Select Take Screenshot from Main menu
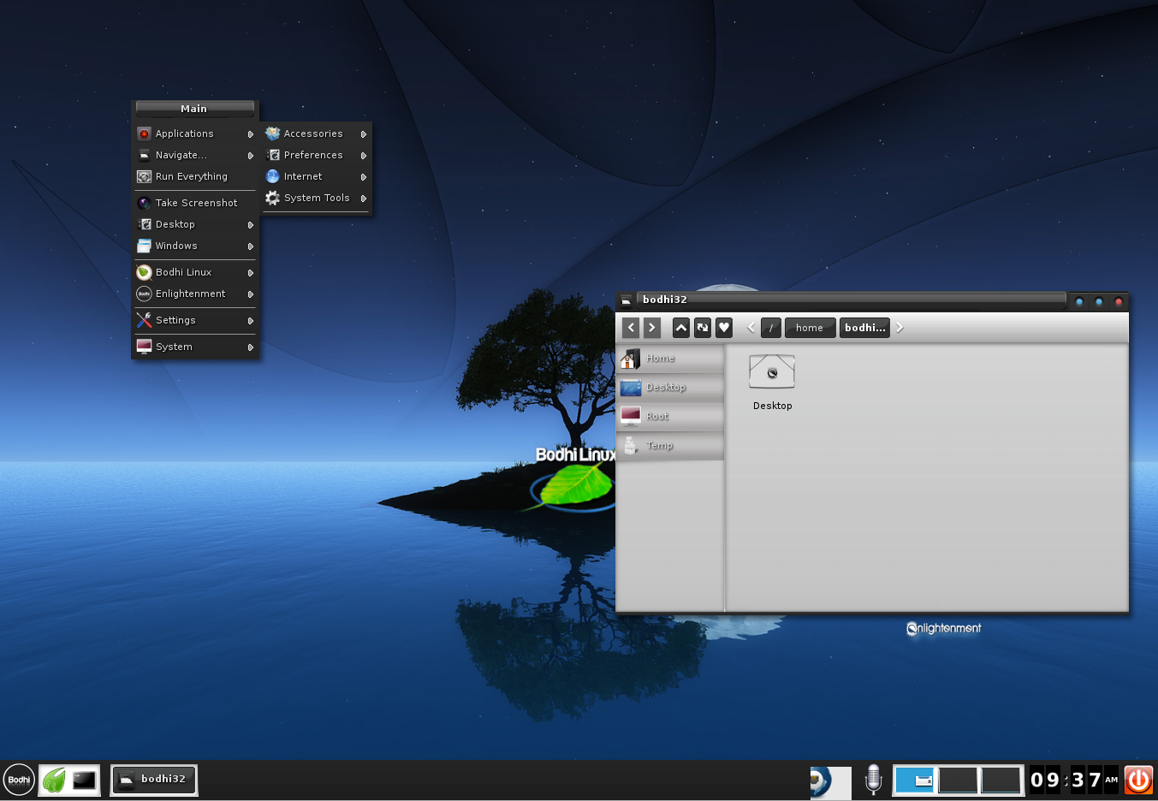The width and height of the screenshot is (1158, 801). pos(195,203)
